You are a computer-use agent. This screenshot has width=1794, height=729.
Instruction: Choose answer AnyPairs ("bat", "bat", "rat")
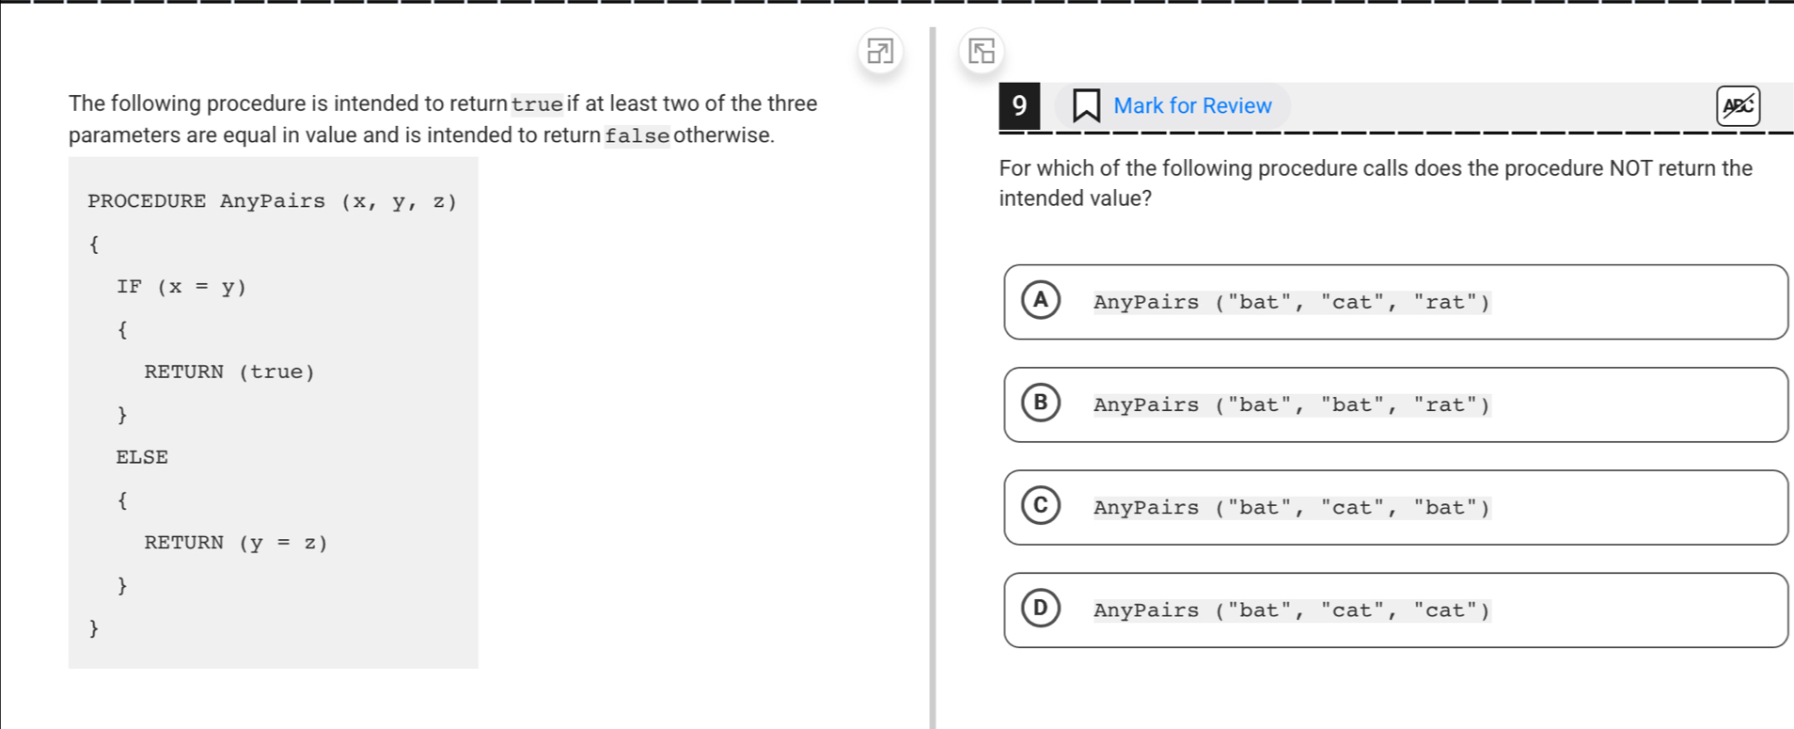(1395, 404)
